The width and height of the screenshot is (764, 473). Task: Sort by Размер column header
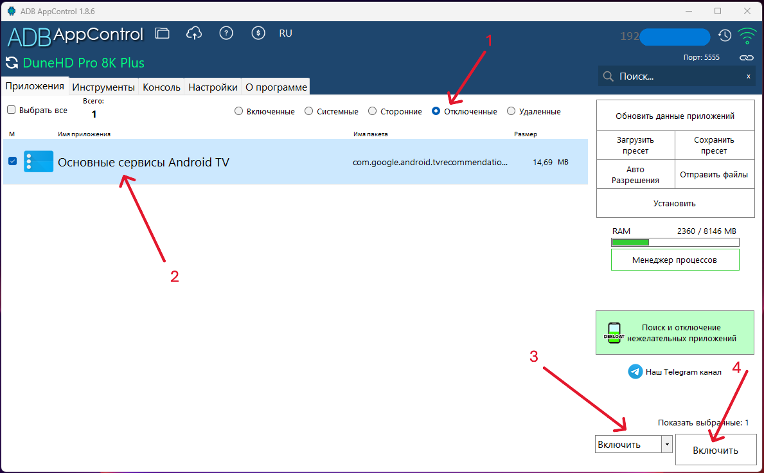click(525, 134)
